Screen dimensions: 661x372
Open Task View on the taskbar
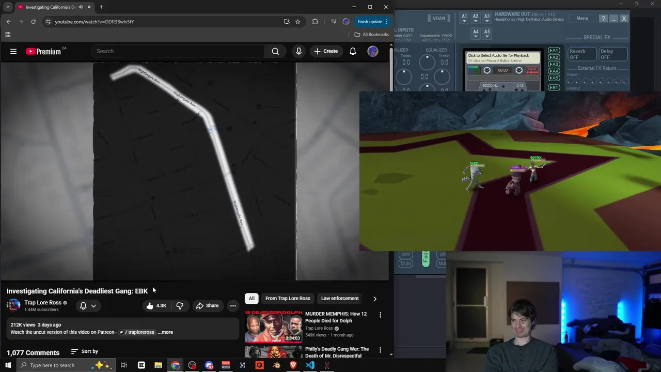124,365
